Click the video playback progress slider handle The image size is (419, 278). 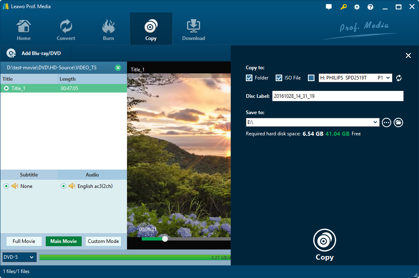pos(165,238)
